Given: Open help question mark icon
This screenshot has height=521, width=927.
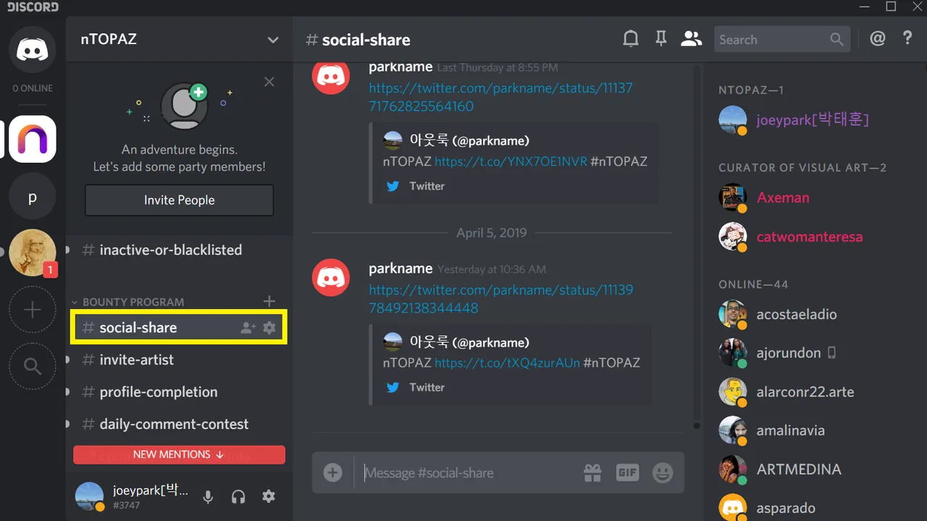Looking at the screenshot, I should tap(907, 39).
